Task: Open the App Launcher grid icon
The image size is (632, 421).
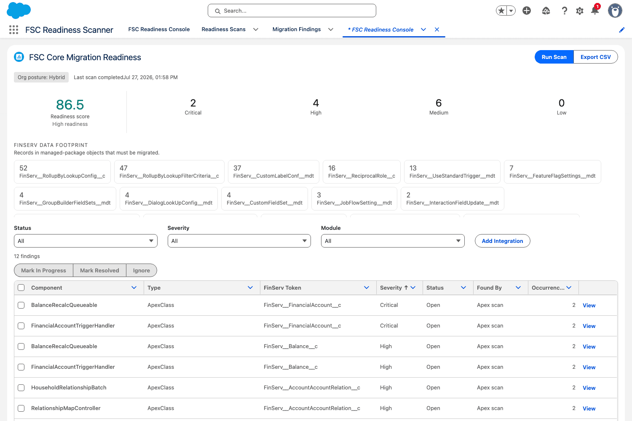Action: (13, 29)
